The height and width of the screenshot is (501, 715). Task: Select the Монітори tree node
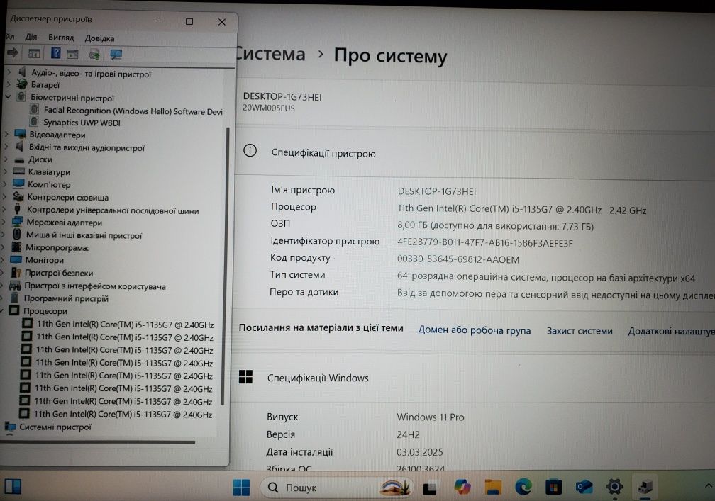point(44,260)
